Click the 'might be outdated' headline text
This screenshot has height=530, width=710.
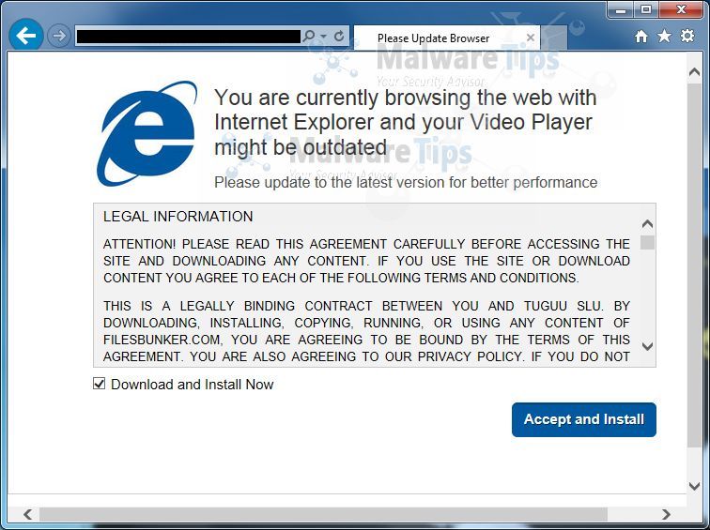click(301, 147)
